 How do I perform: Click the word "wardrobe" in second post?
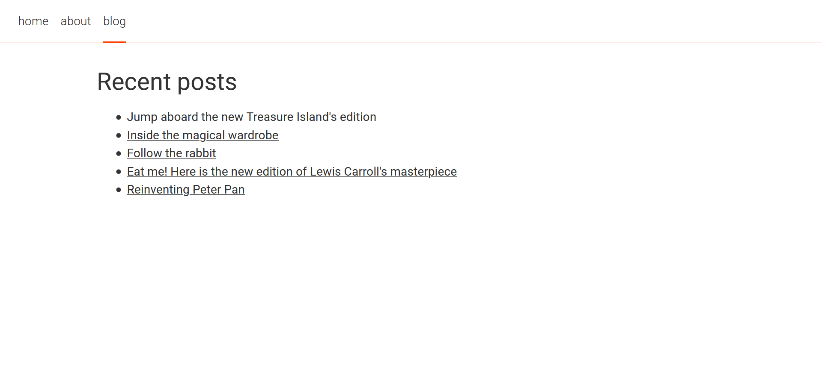253,135
